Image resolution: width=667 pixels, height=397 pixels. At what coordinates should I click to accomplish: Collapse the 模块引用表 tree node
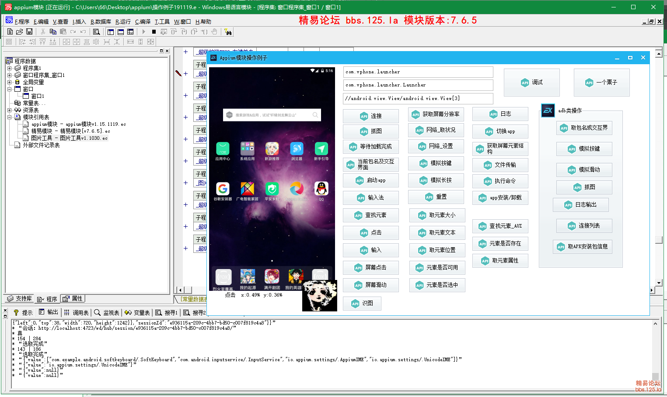[9, 117]
